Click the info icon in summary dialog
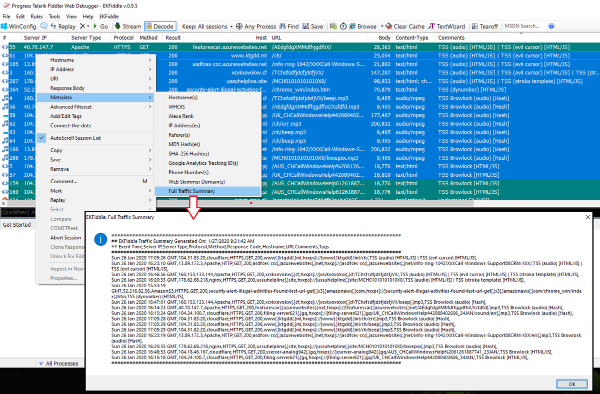The image size is (600, 394). point(100,240)
